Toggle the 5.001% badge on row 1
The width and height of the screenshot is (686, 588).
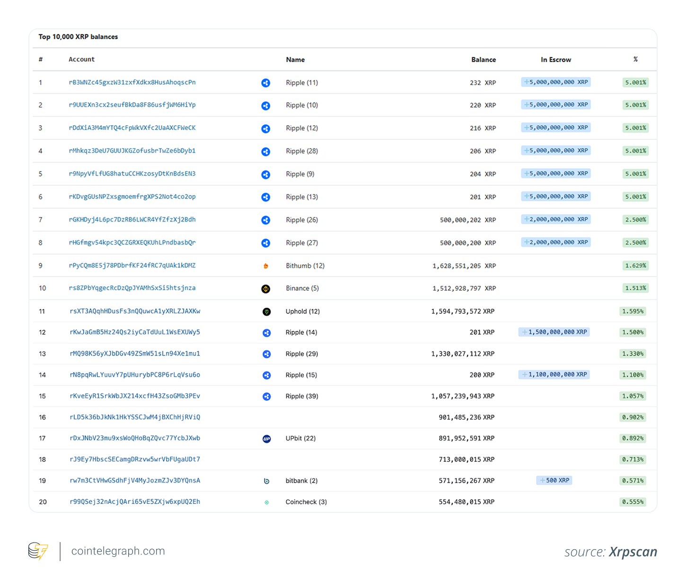click(635, 82)
